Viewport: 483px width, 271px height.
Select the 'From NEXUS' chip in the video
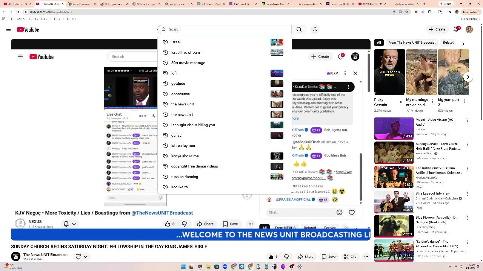click(285, 228)
